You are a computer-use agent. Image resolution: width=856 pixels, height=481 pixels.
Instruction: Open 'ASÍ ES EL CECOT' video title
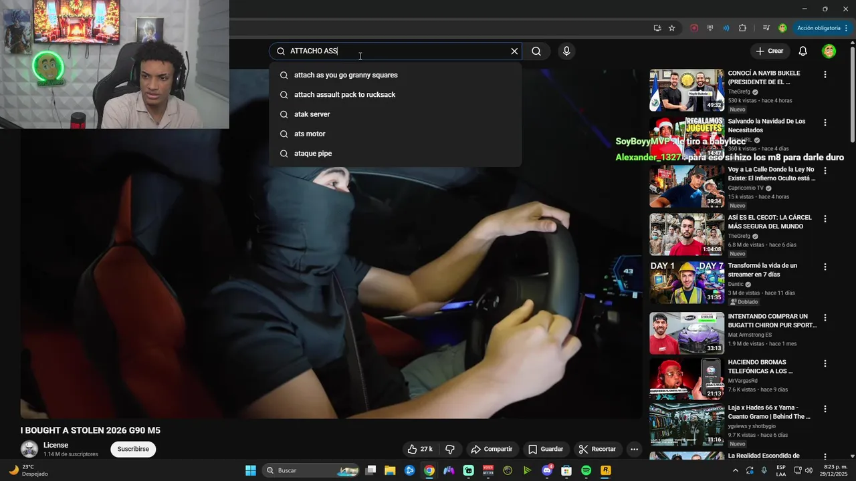[770, 222]
